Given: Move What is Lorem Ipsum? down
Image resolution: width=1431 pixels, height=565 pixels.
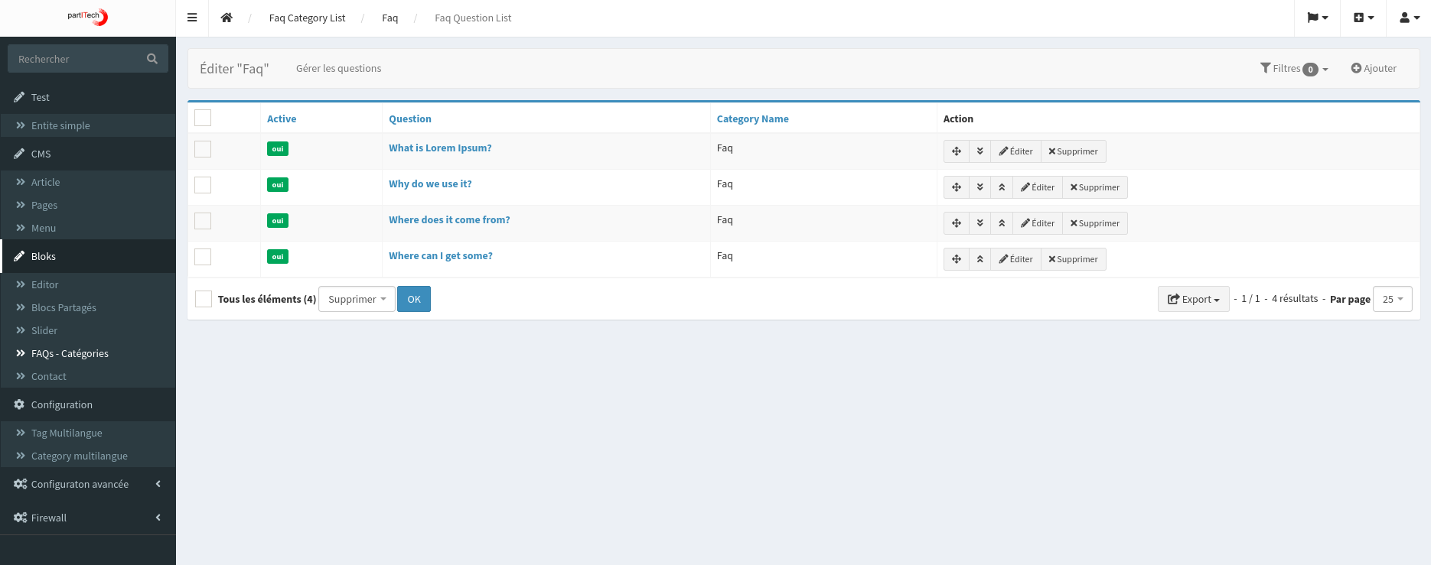Looking at the screenshot, I should point(980,151).
